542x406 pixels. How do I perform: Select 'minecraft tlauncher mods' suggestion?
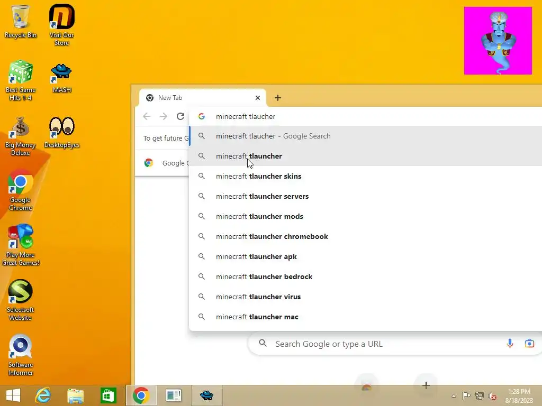365,216
